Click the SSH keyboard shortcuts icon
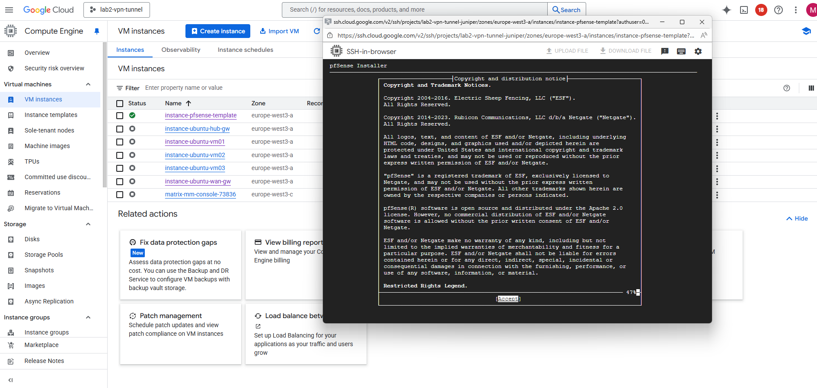The width and height of the screenshot is (817, 388). click(681, 51)
